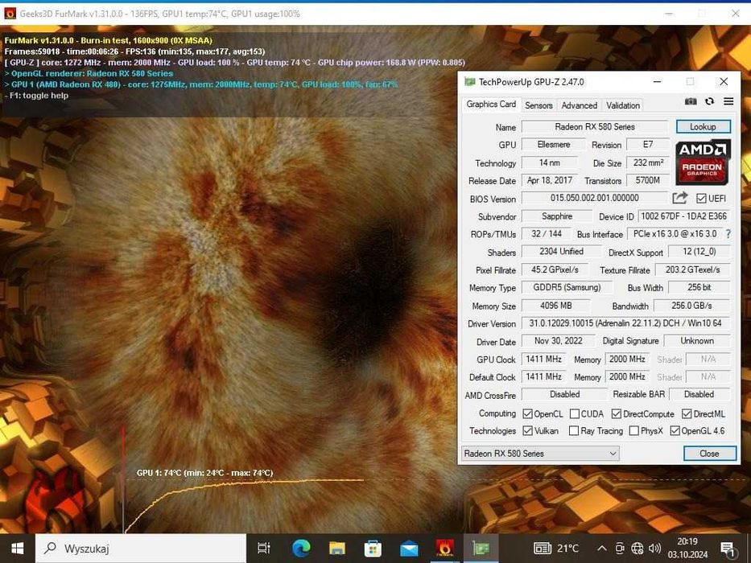The image size is (751, 563).
Task: Open the GPU-Z hamburger menu icon
Action: tap(728, 101)
